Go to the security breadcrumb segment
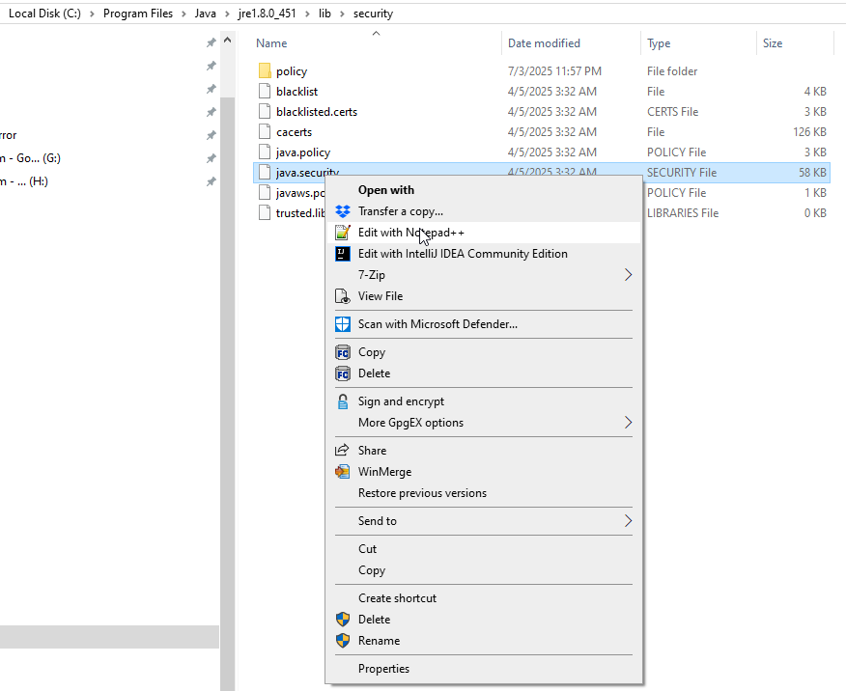This screenshot has height=691, width=846. [374, 14]
